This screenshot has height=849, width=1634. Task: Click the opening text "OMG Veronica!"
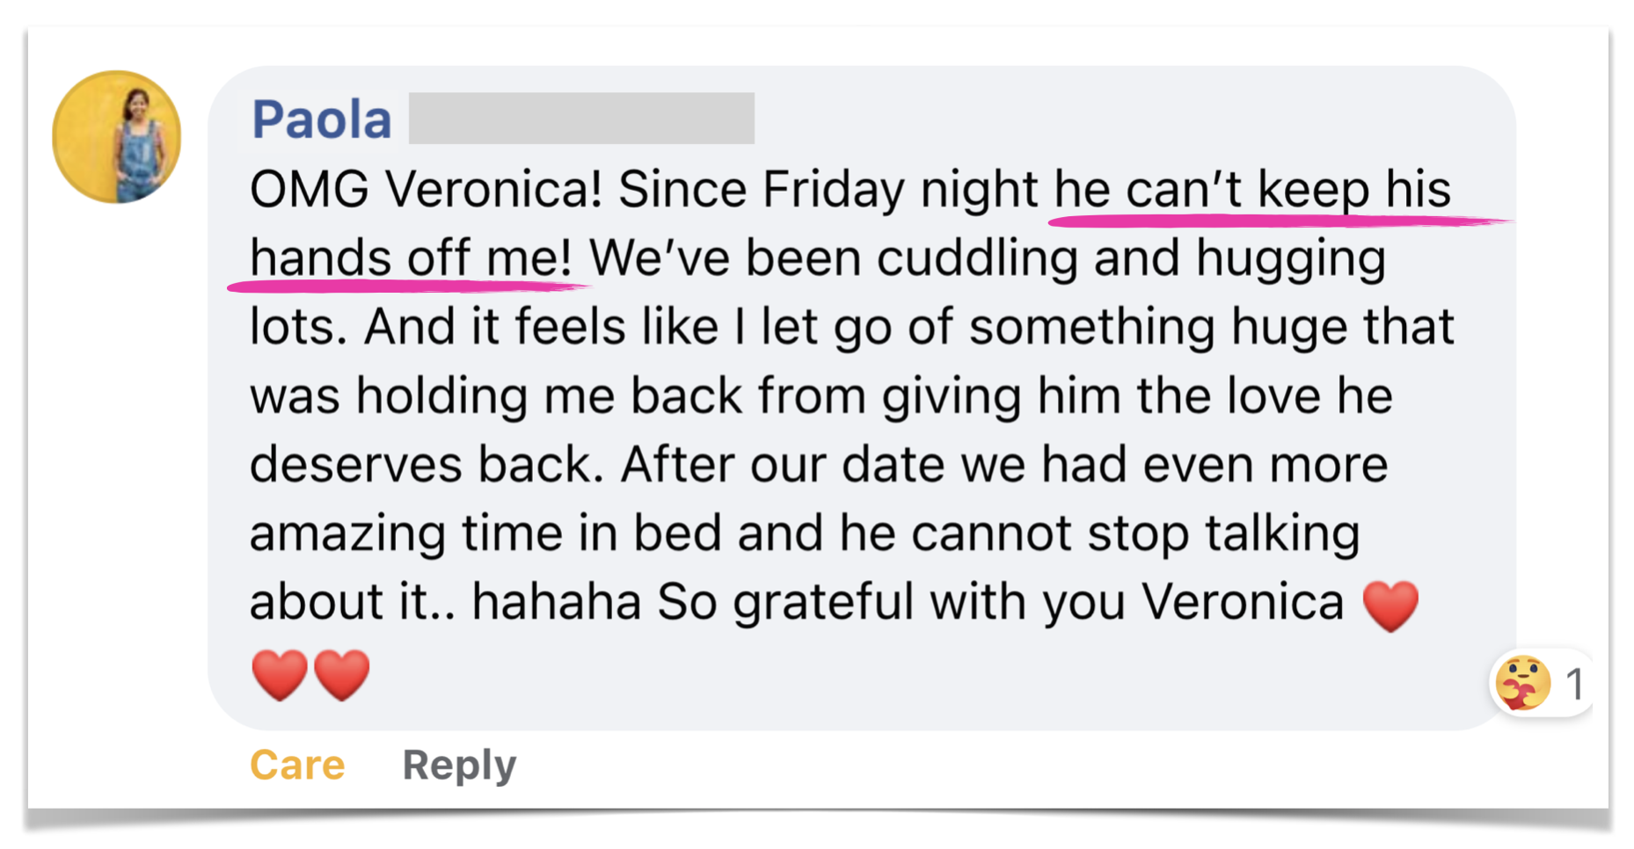(426, 190)
